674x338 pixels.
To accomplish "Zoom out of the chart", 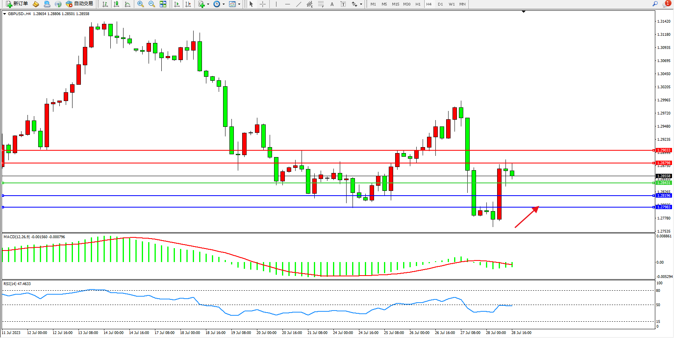I will point(152,4).
